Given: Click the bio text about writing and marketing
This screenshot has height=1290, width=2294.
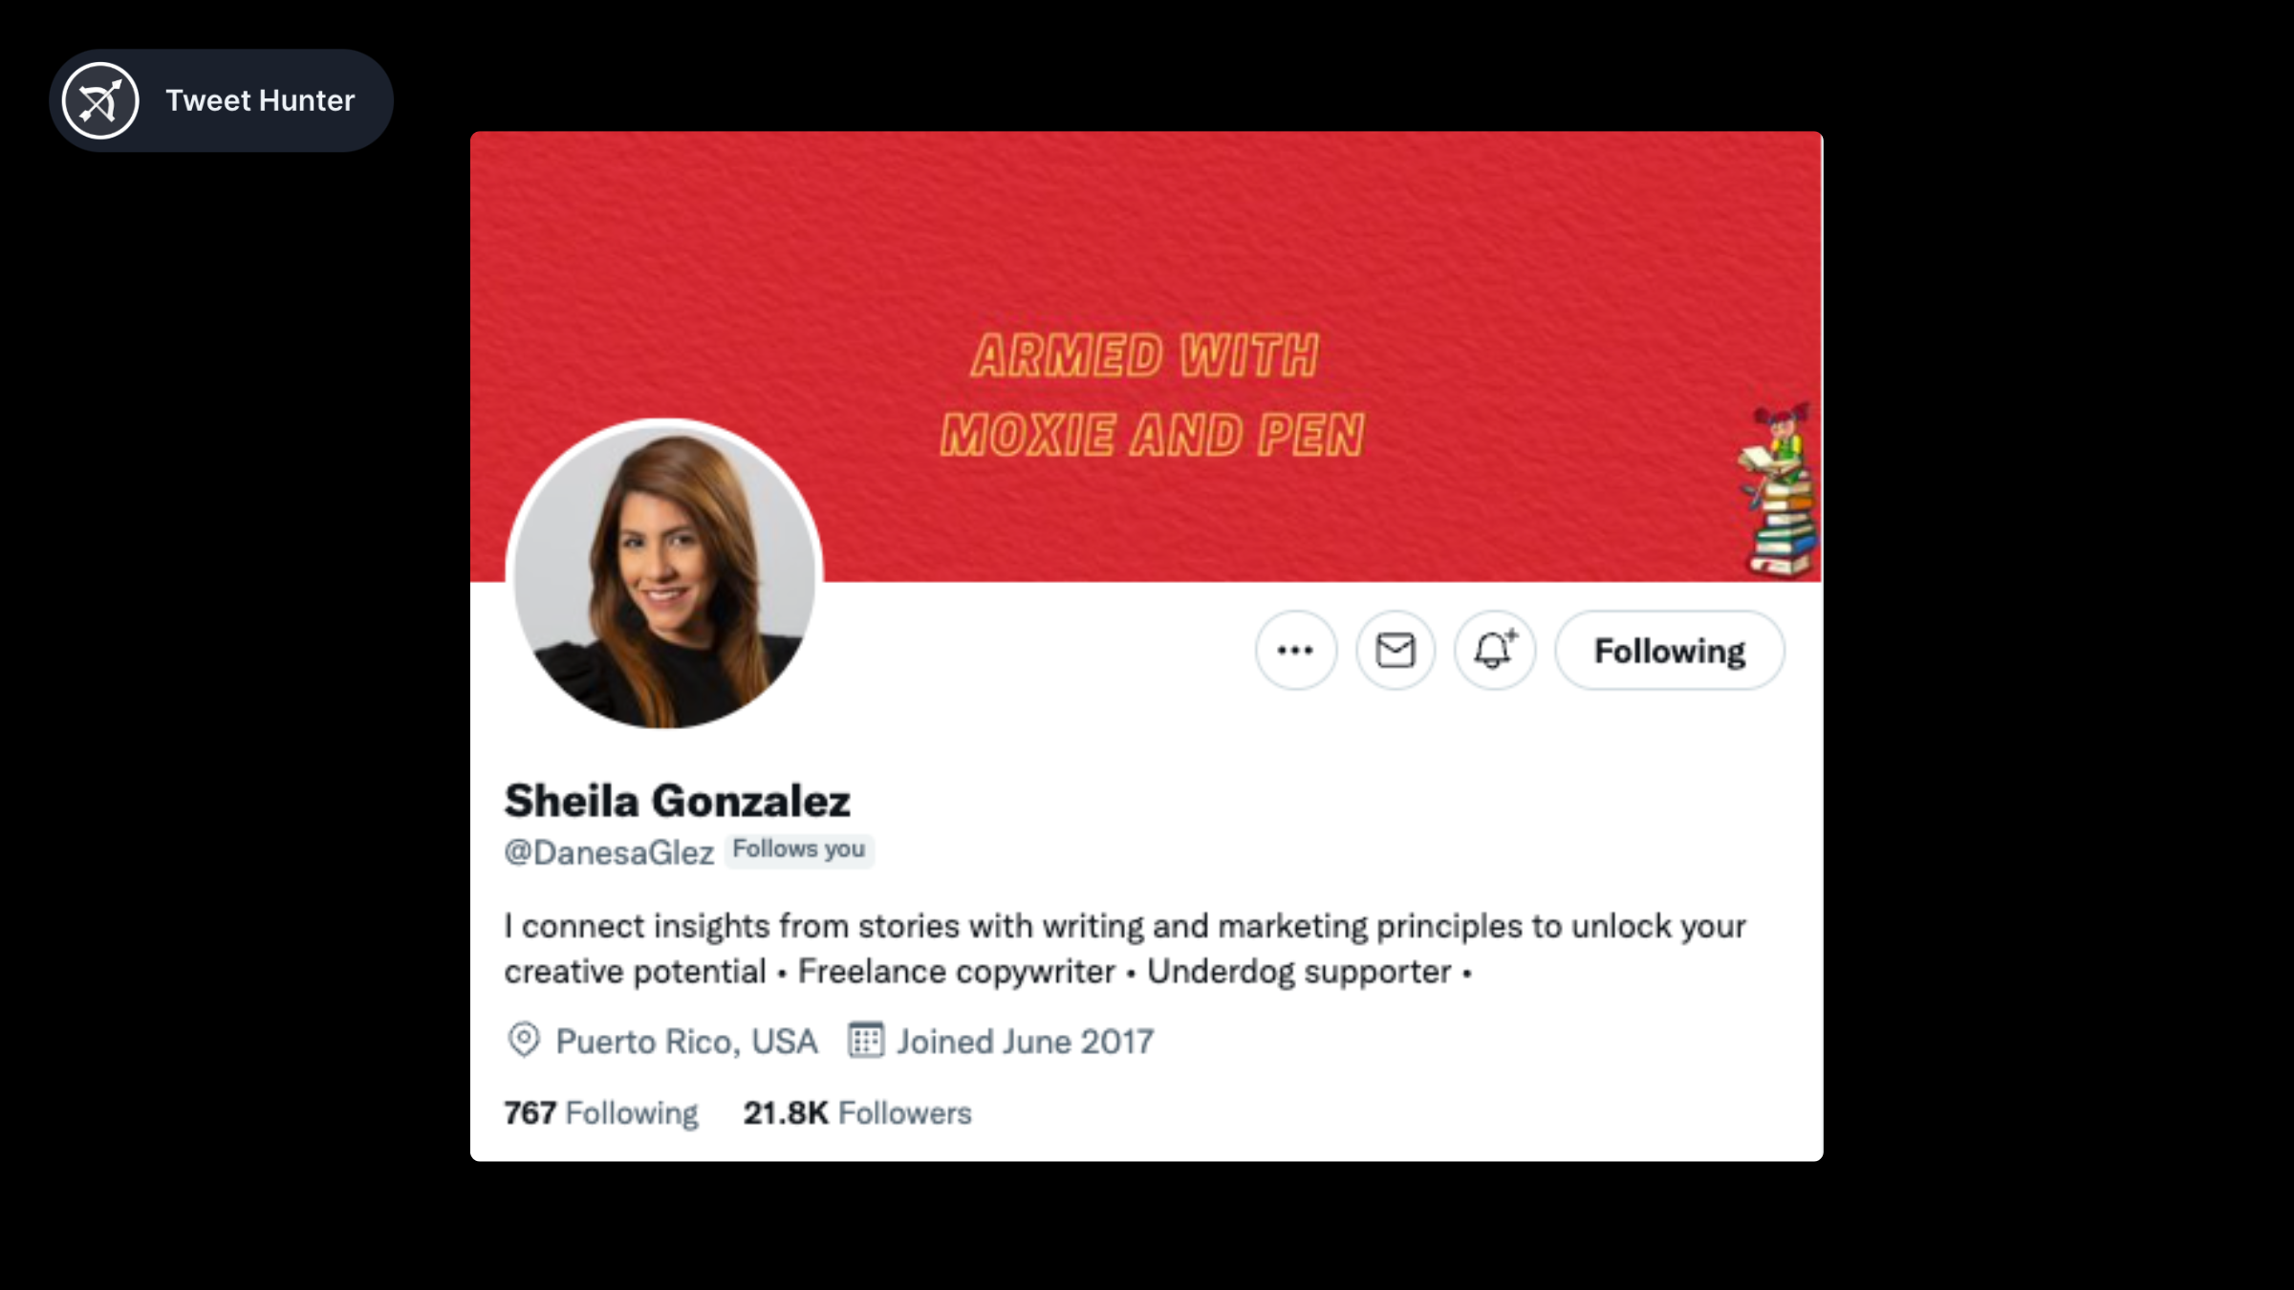Looking at the screenshot, I should click(1125, 948).
